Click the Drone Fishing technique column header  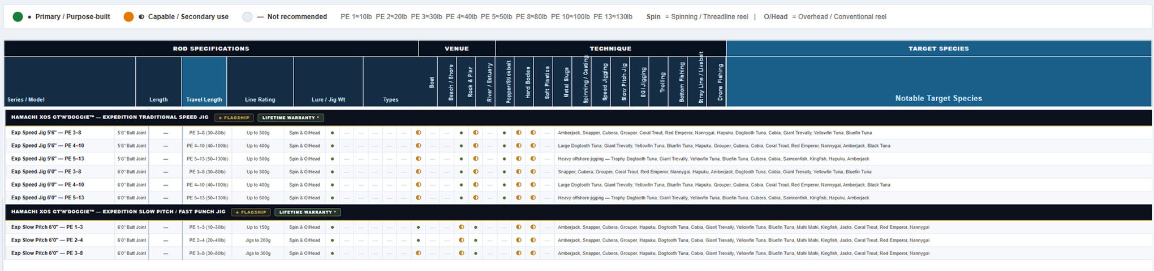[717, 81]
